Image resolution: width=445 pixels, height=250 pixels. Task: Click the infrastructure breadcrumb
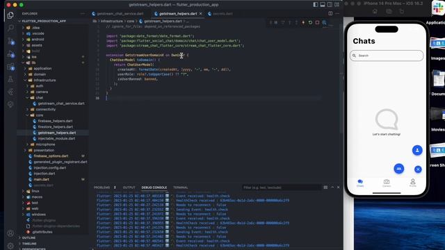click(x=111, y=21)
